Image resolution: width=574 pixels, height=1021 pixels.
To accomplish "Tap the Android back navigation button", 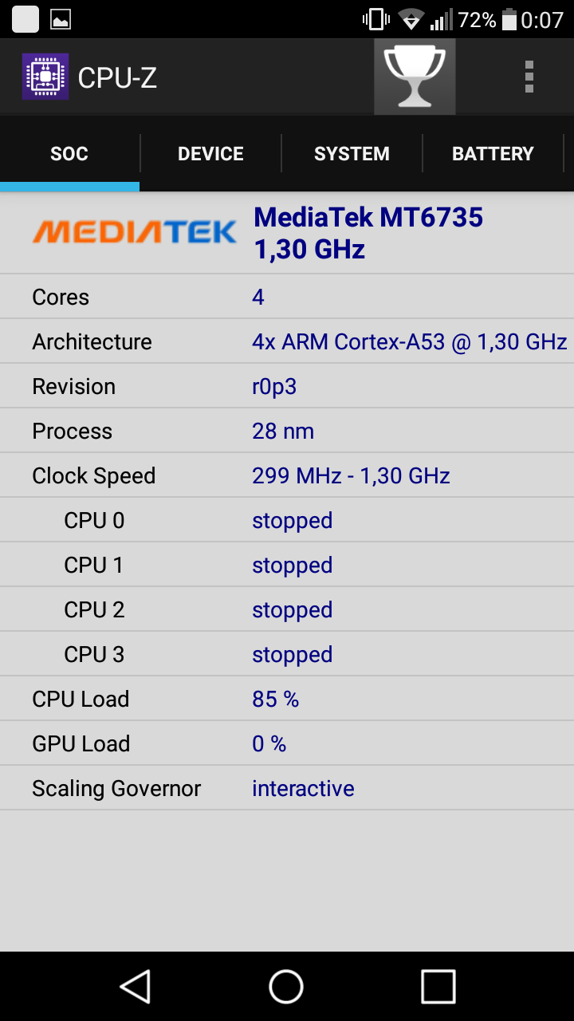I will tap(136, 986).
